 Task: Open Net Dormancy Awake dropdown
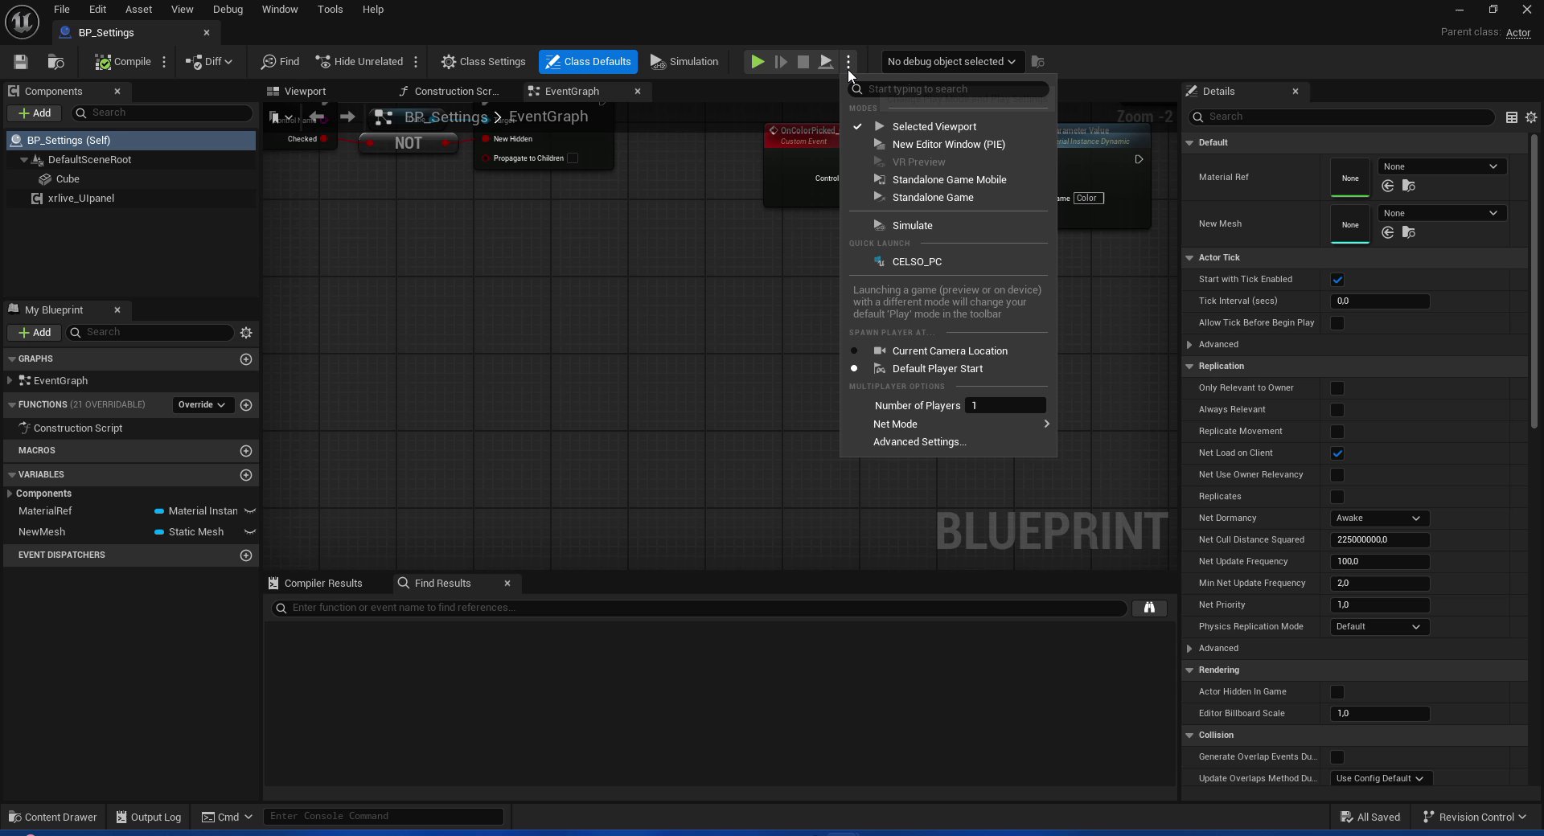pos(1379,518)
